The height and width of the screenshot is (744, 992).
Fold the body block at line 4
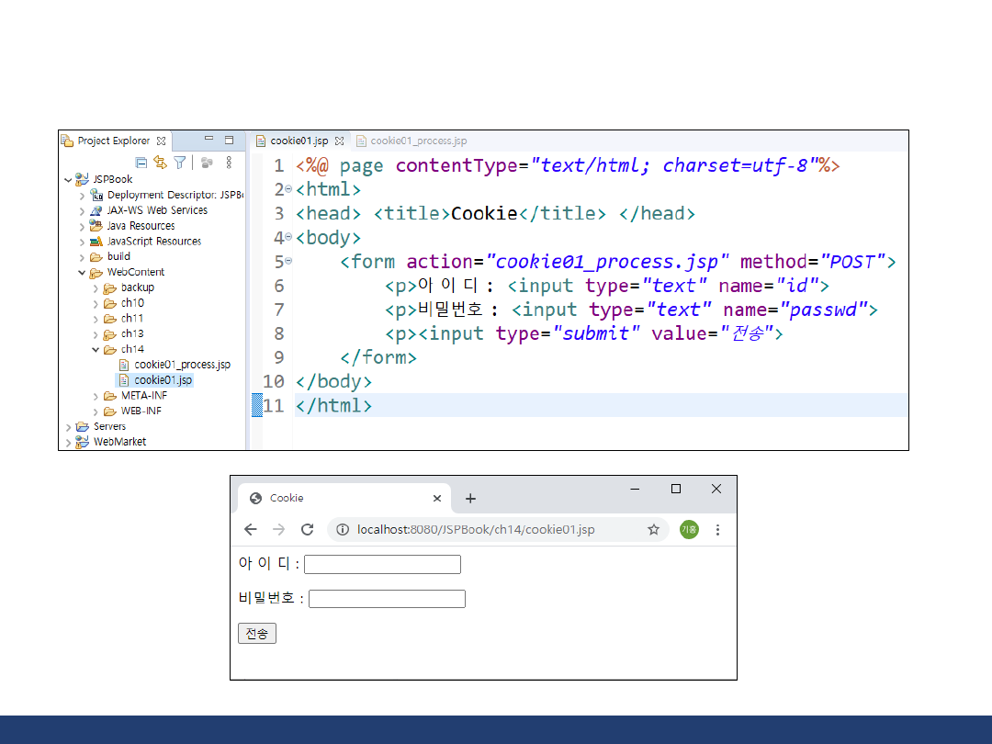[288, 237]
